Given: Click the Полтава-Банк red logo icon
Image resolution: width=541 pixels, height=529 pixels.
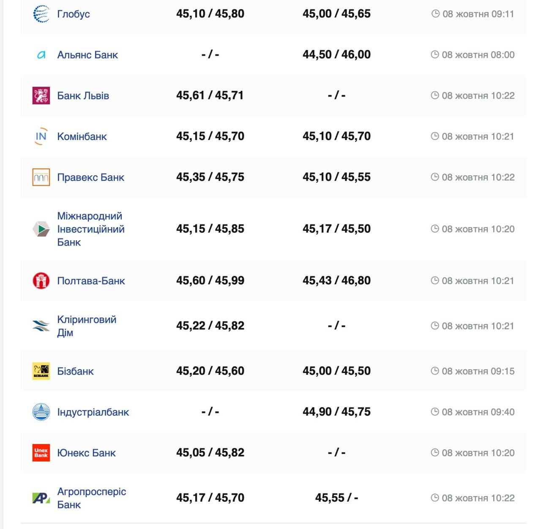Looking at the screenshot, I should [41, 281].
